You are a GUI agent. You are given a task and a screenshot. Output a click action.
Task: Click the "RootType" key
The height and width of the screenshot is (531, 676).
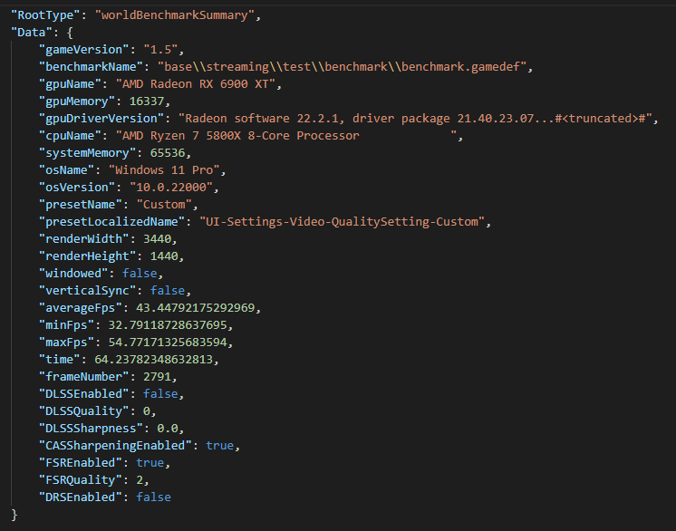click(45, 15)
